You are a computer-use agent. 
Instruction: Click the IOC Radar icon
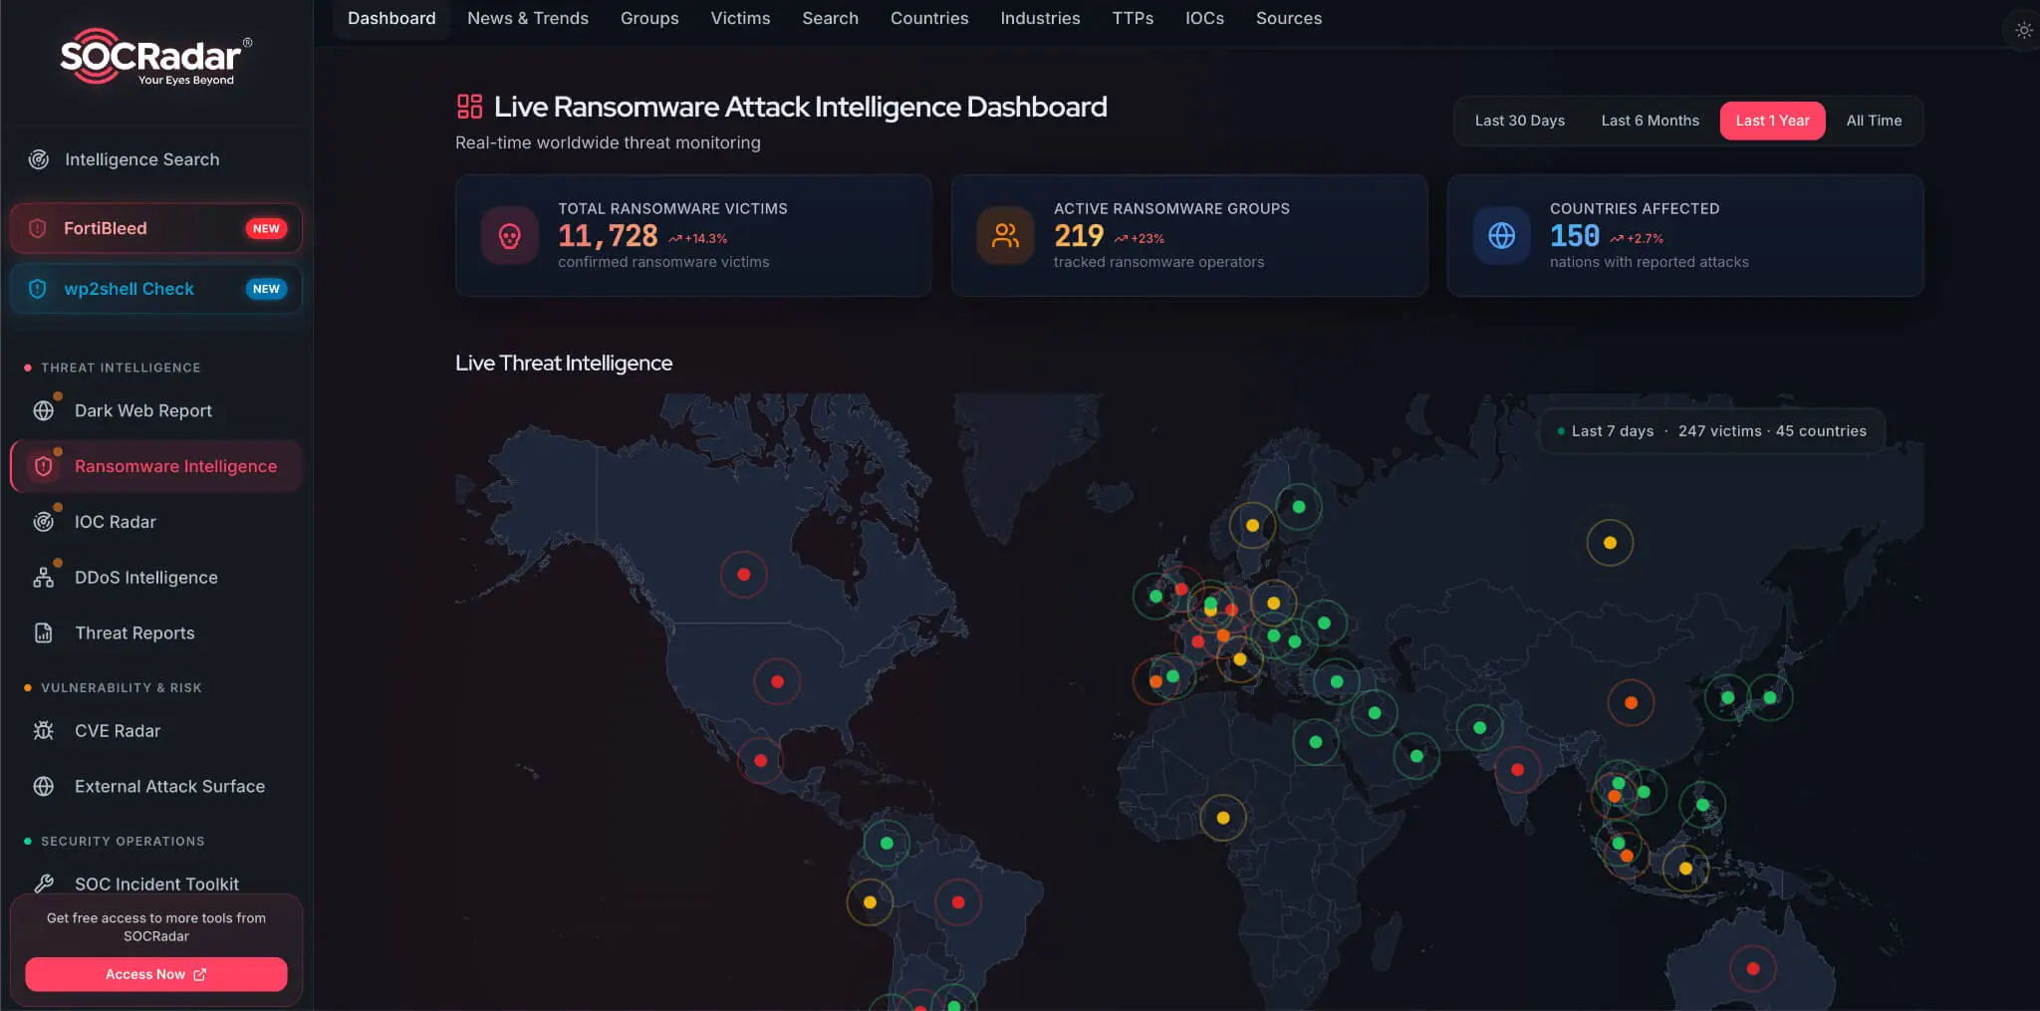tap(44, 522)
